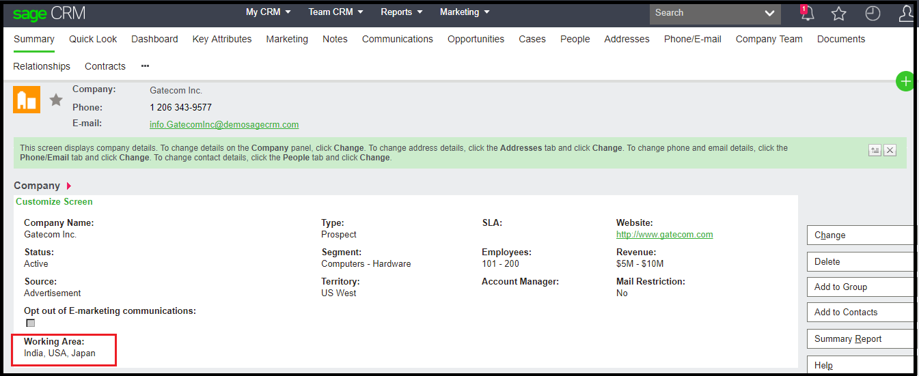The height and width of the screenshot is (376, 919).
Task: Open the Marketing tab
Action: (287, 39)
